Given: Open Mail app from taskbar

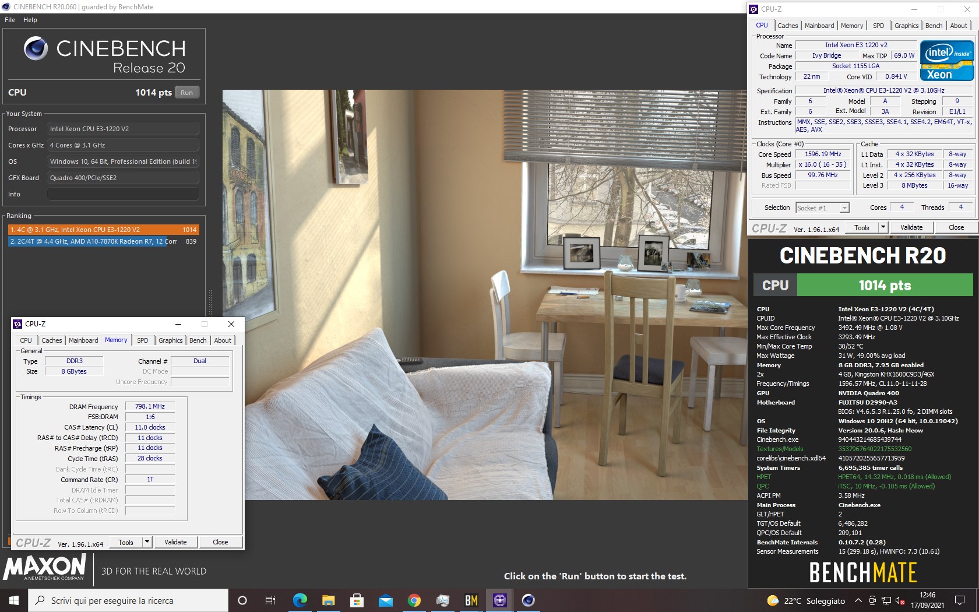Looking at the screenshot, I should pyautogui.click(x=385, y=600).
